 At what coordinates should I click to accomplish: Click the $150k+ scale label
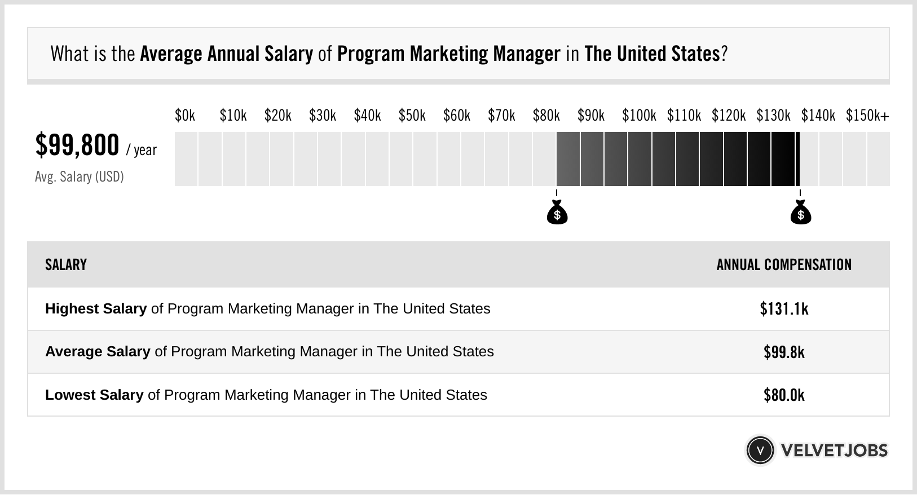point(867,116)
